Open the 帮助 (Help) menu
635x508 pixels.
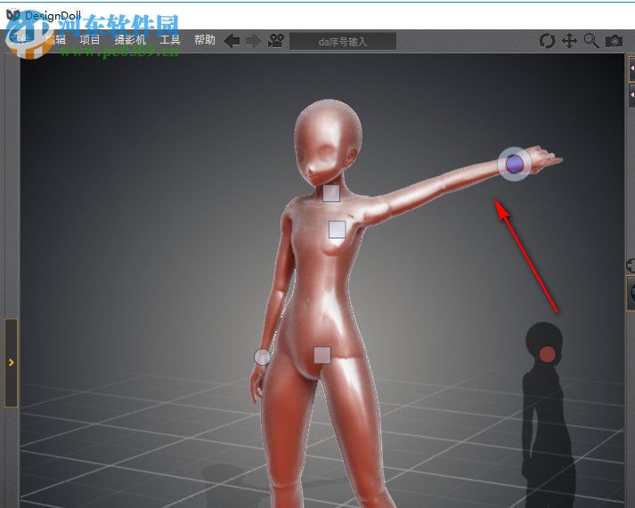205,40
